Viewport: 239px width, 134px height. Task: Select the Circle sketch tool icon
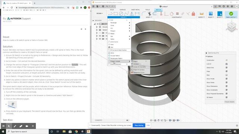point(121,14)
